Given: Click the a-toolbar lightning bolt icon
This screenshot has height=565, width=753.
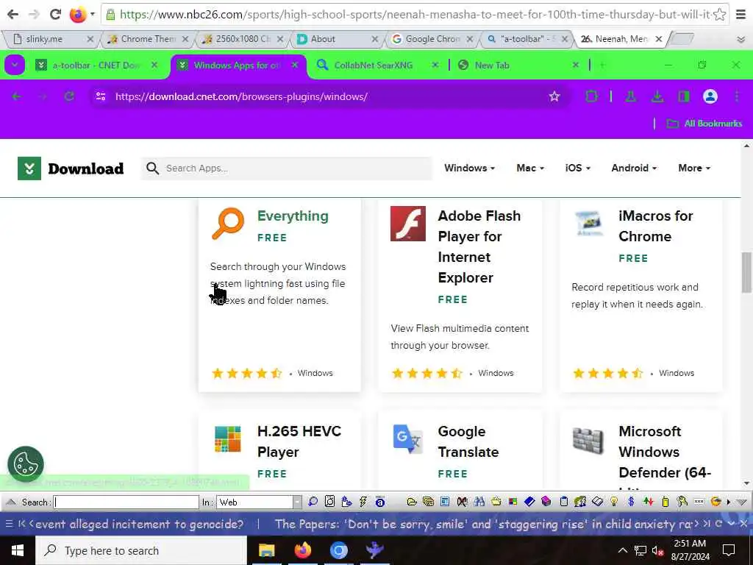Looking at the screenshot, I should [x=363, y=502].
